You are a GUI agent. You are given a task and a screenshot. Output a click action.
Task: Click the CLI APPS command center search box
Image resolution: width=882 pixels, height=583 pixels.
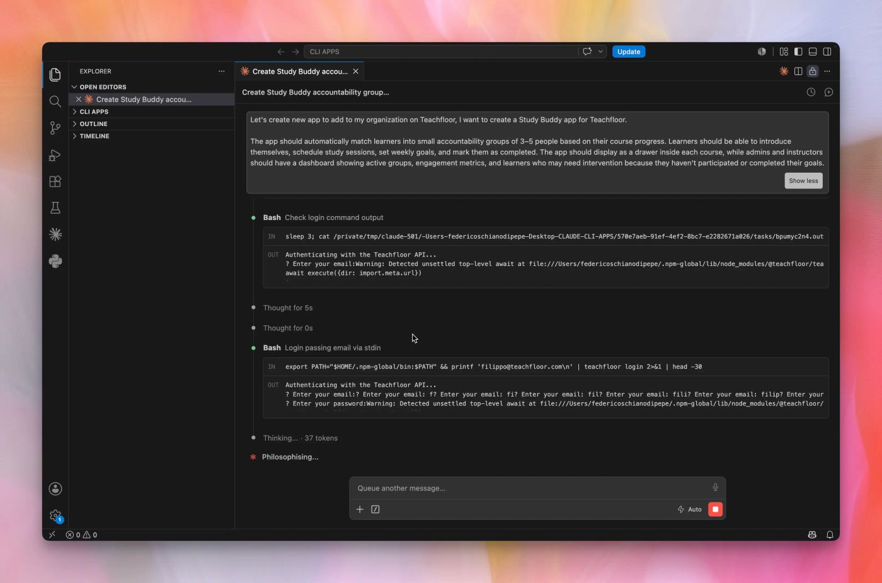(440, 52)
